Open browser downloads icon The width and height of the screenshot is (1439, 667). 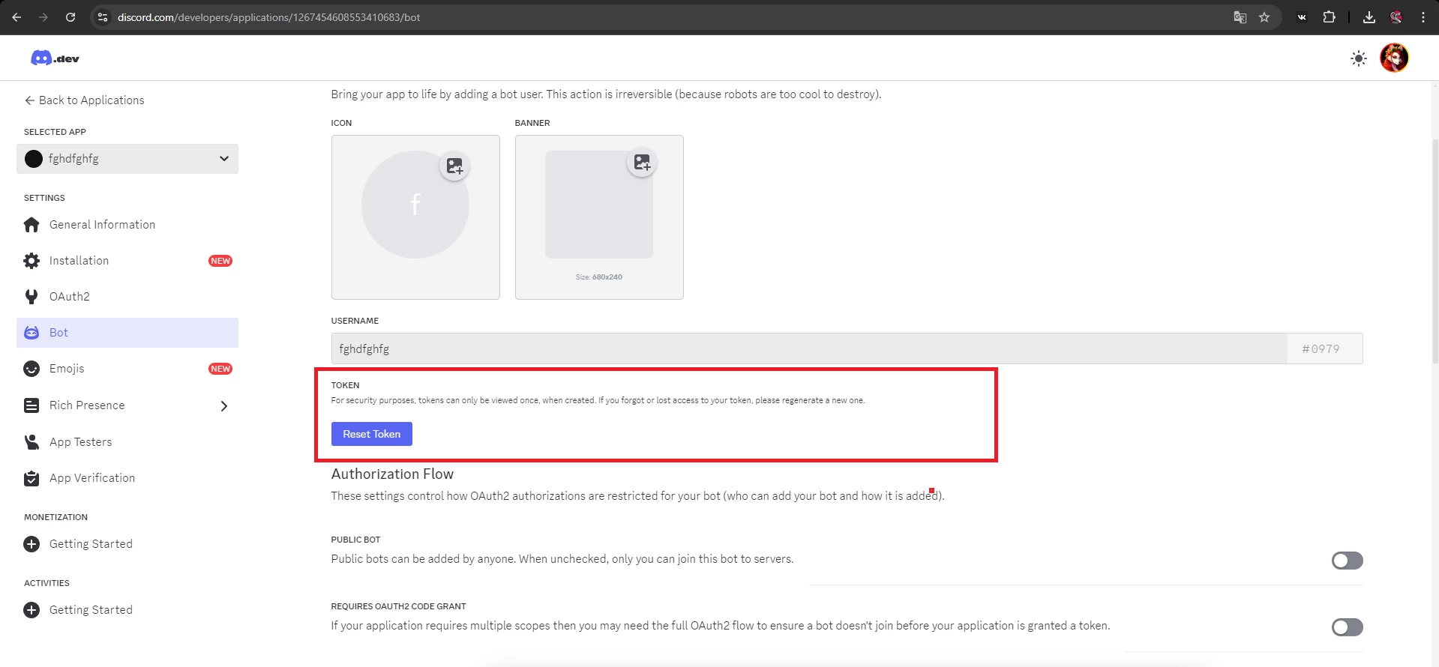pyautogui.click(x=1369, y=17)
